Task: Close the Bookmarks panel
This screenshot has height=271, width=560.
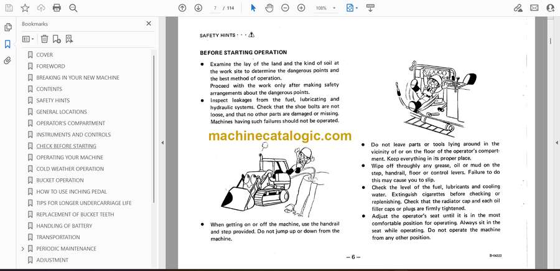Action: (149, 24)
